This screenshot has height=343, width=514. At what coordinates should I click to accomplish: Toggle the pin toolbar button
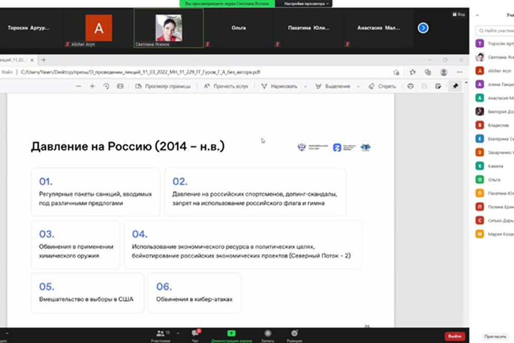tap(455, 86)
